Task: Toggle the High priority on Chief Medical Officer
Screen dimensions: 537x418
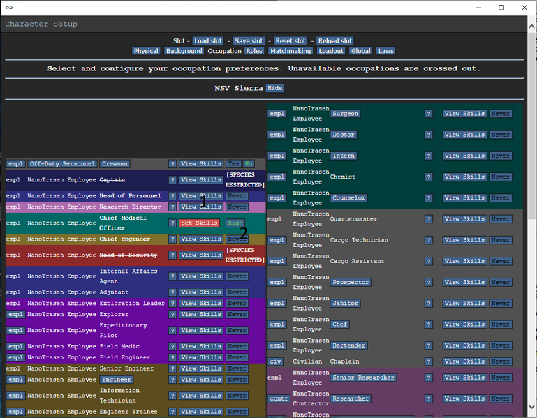Action: point(235,223)
